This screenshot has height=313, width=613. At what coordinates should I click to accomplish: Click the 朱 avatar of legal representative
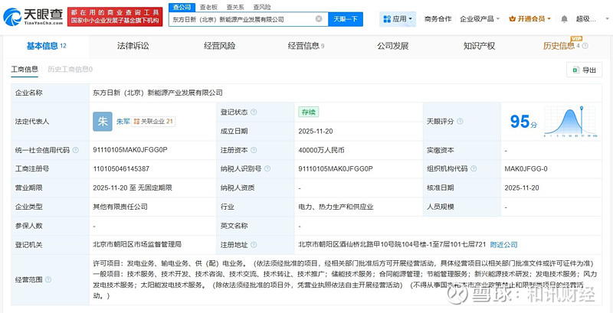pyautogui.click(x=102, y=121)
